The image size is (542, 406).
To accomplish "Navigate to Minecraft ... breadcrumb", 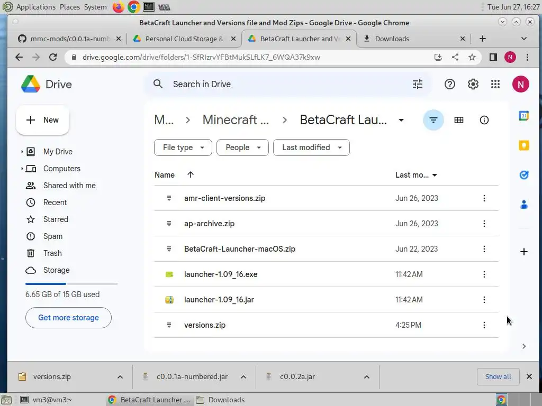I will [236, 120].
